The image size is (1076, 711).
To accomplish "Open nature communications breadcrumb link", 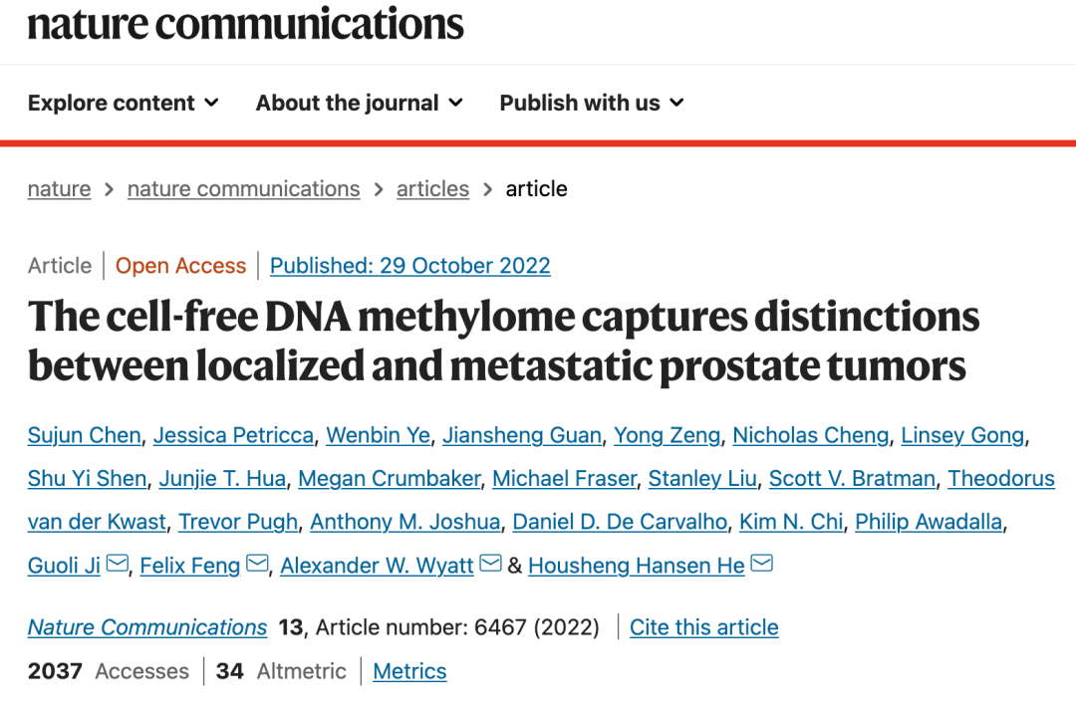I will [243, 189].
